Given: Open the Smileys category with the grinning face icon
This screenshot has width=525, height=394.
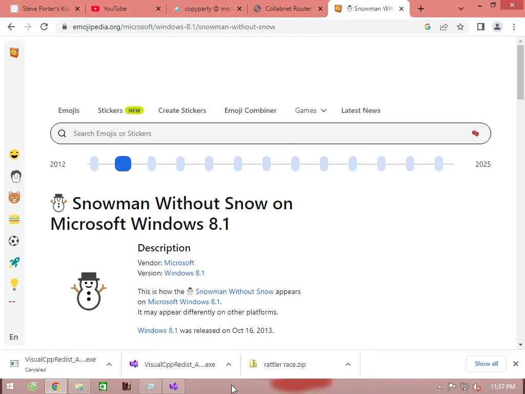Looking at the screenshot, I should tap(14, 154).
